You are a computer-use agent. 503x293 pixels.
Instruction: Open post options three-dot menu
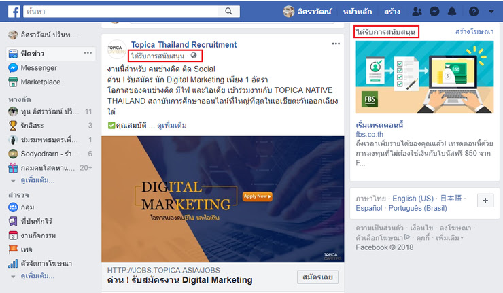pyautogui.click(x=336, y=44)
